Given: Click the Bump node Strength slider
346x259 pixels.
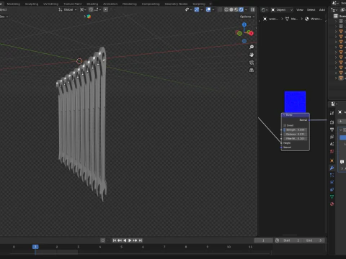Looking at the screenshot, I should [x=295, y=129].
